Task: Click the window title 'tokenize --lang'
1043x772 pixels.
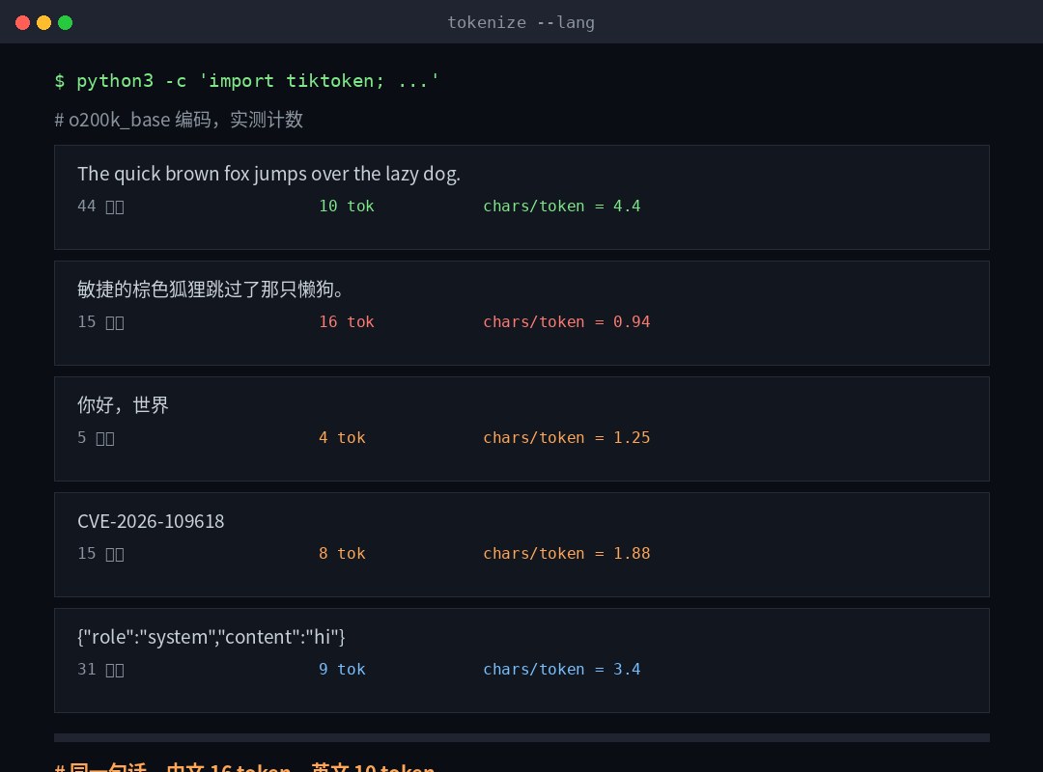Action: (x=521, y=22)
